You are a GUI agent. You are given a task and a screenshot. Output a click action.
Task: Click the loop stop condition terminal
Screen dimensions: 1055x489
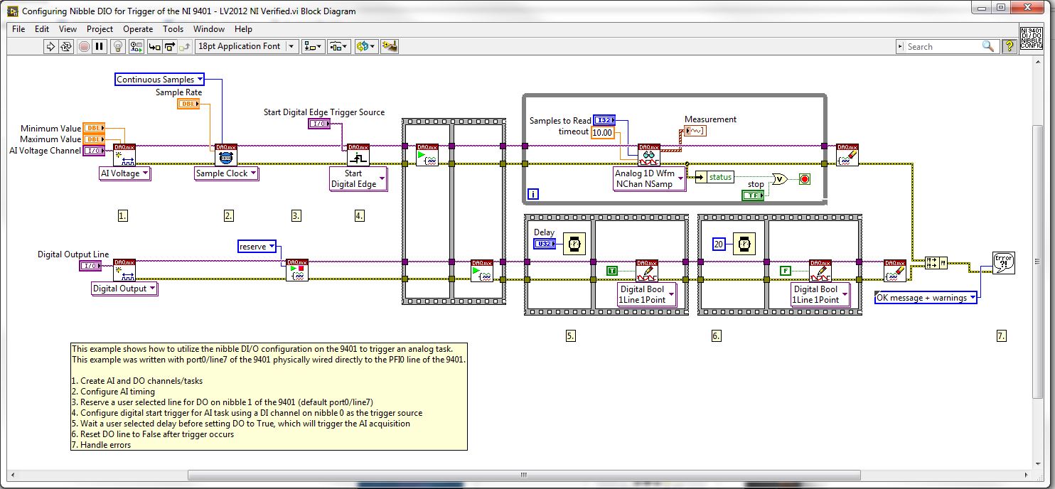(x=804, y=178)
